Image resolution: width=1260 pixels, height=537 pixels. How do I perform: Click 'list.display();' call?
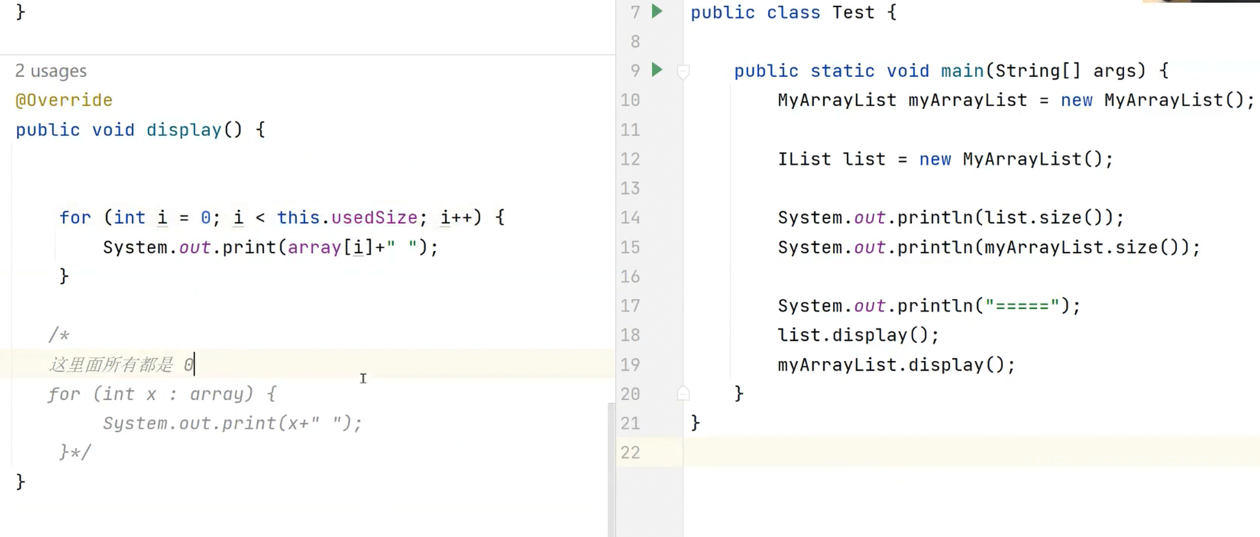pos(858,335)
